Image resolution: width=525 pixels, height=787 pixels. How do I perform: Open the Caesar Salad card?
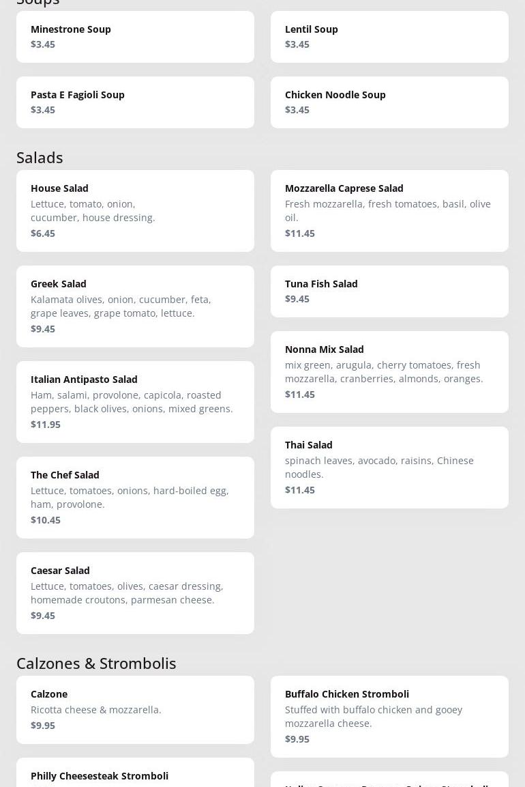pyautogui.click(x=135, y=593)
